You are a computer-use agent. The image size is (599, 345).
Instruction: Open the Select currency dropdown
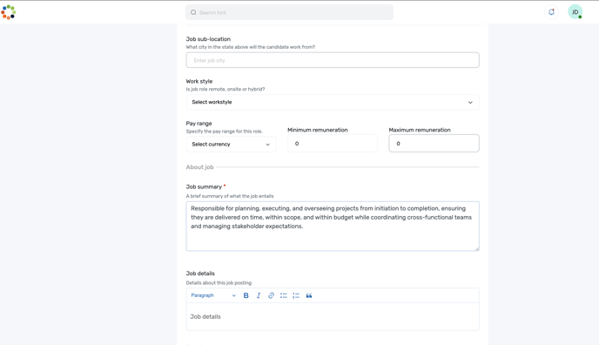(231, 144)
